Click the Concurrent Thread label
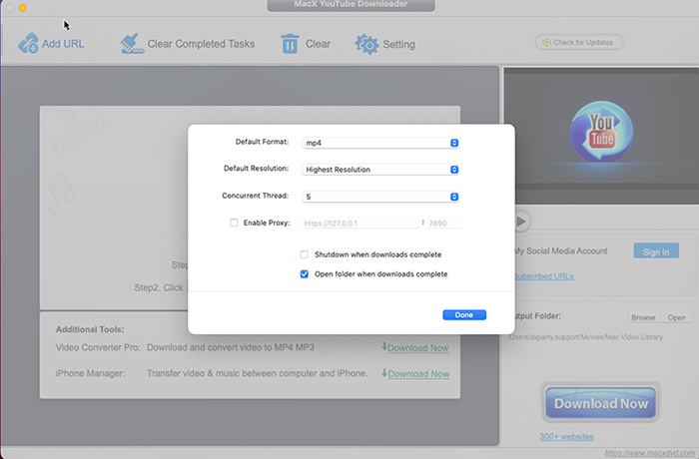This screenshot has width=699, height=459. (x=255, y=196)
